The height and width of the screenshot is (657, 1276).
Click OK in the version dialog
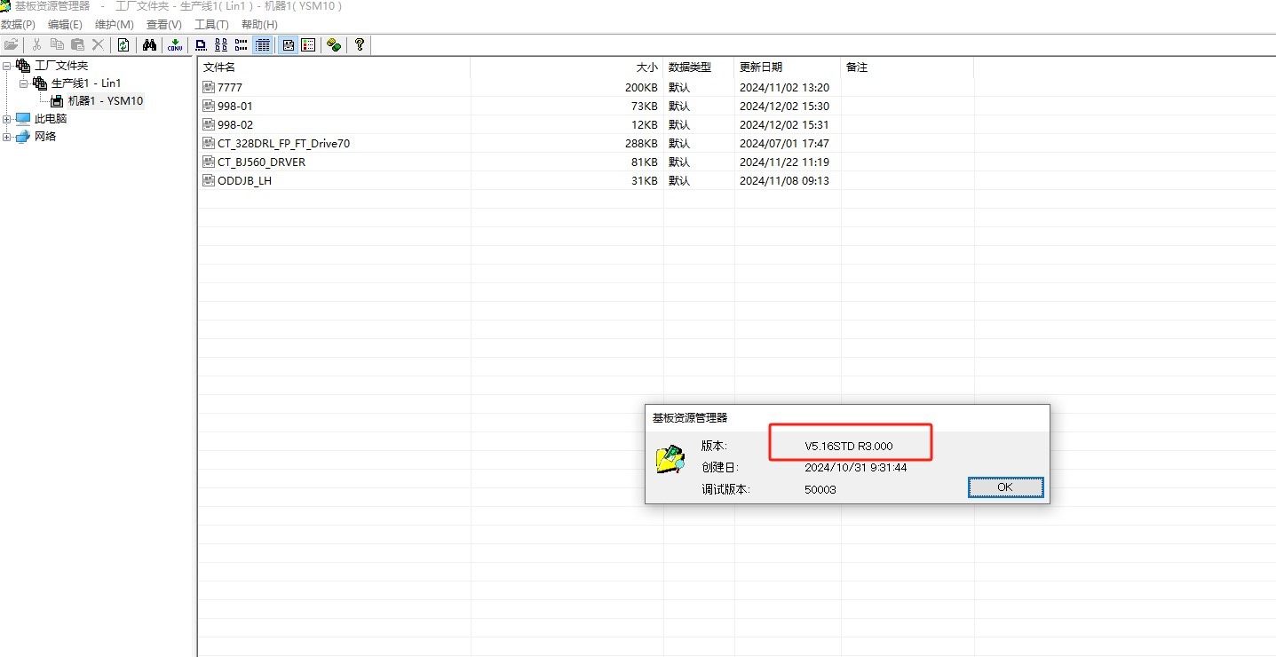click(x=1004, y=487)
